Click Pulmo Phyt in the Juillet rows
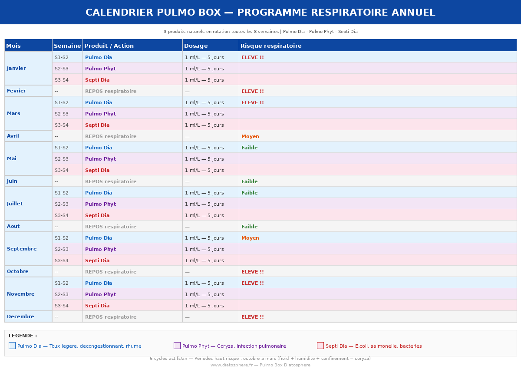The width and height of the screenshot is (521, 369). tap(100, 204)
